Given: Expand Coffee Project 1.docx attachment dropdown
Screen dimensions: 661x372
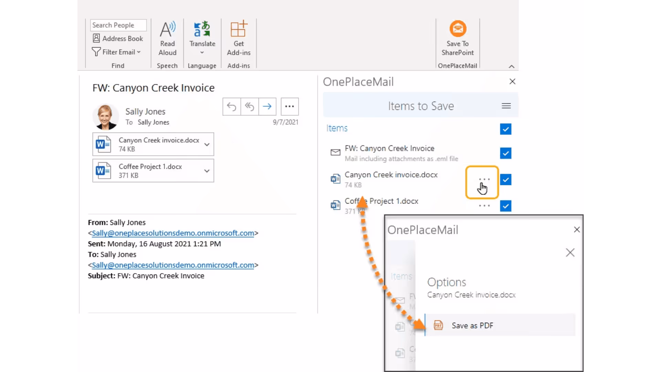Looking at the screenshot, I should [x=207, y=171].
